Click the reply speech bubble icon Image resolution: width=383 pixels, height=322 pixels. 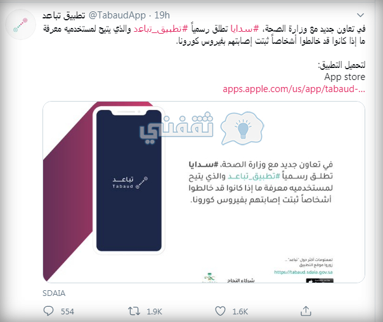tap(48, 311)
